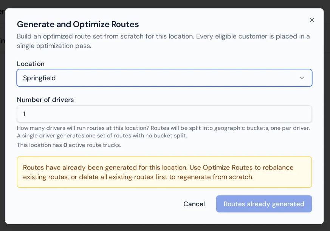Click the Cancel button

tap(194, 204)
